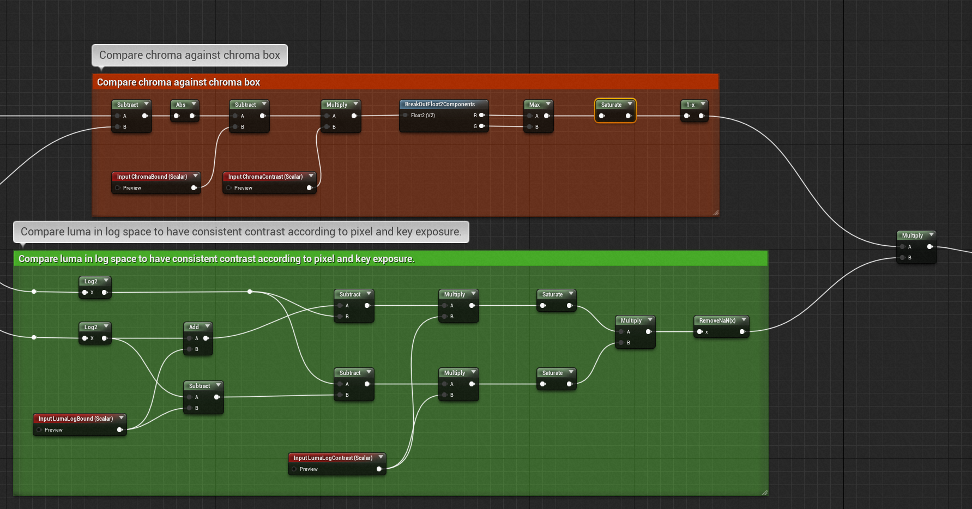Click the Preview pin on Input LumaLogContrast
Viewport: 972px width, 509px height.
pyautogui.click(x=294, y=469)
